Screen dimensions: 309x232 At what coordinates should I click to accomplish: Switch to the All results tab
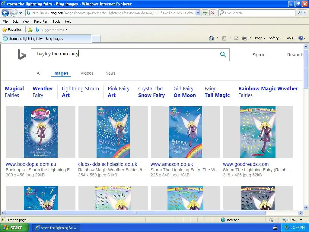(39, 73)
